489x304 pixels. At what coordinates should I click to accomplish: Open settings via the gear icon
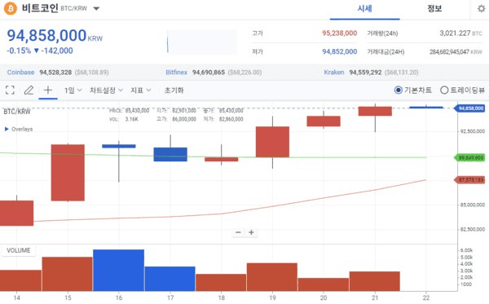point(482,9)
